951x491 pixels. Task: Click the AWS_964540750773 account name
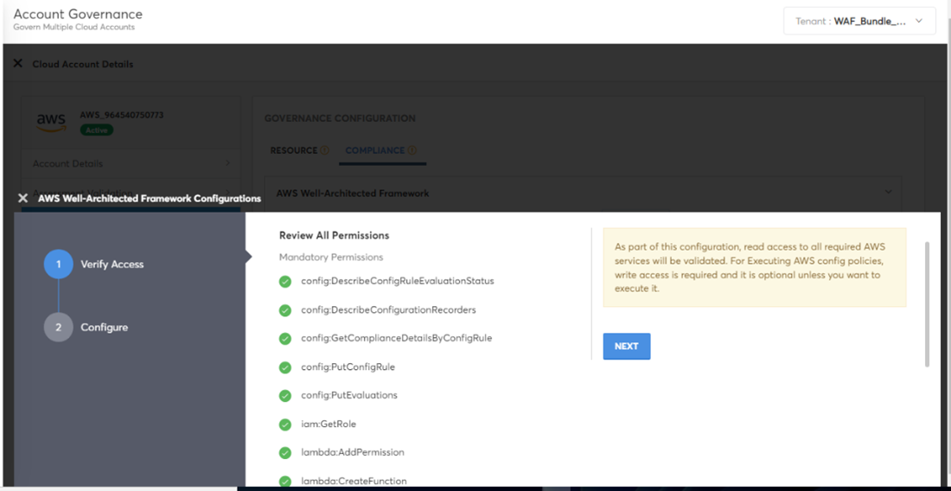tap(121, 115)
